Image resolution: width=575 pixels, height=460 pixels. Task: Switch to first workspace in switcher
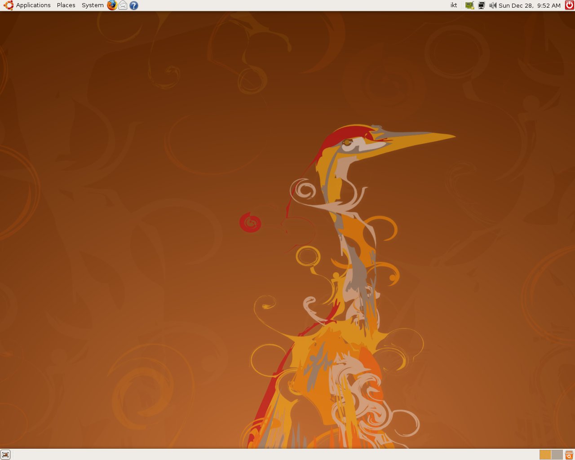click(545, 455)
